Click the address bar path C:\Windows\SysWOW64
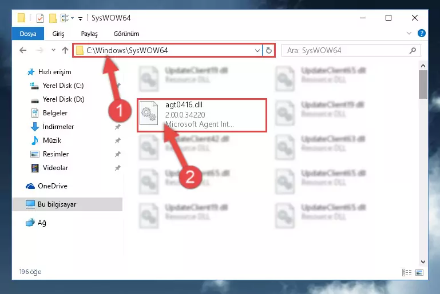The width and height of the screenshot is (440, 294). (127, 50)
